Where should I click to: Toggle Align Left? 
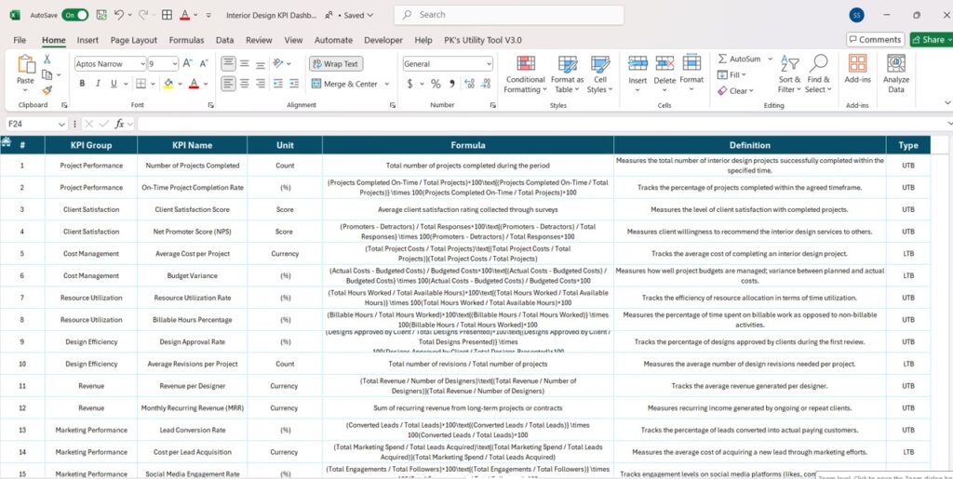[228, 84]
